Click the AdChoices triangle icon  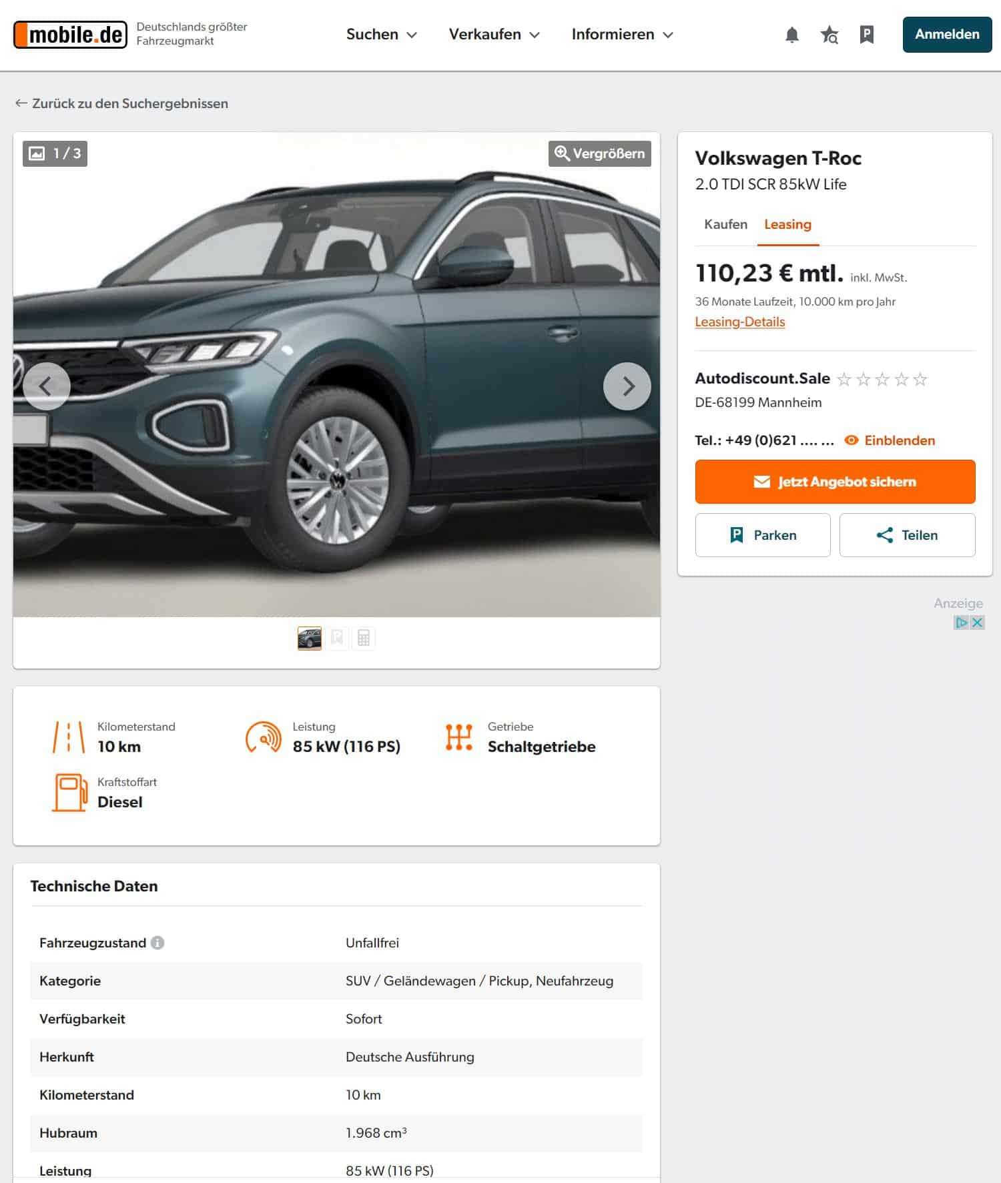tap(961, 623)
